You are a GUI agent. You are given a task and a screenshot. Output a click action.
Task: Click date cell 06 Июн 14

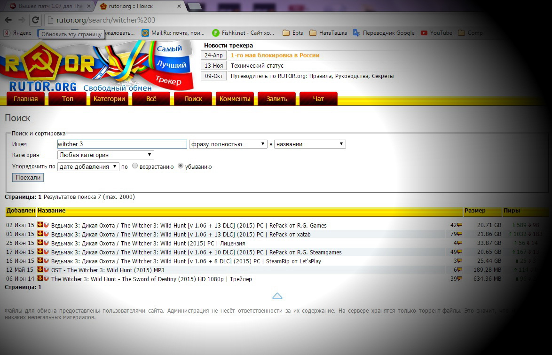(x=20, y=278)
